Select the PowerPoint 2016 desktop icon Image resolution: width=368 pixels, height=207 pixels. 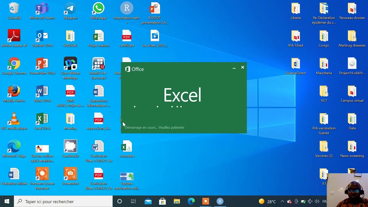click(42, 66)
